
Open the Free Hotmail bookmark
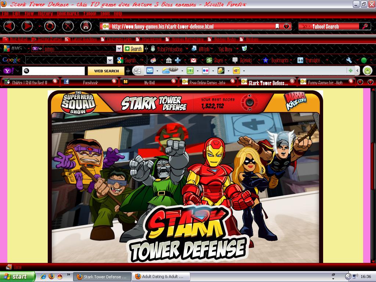click(148, 39)
